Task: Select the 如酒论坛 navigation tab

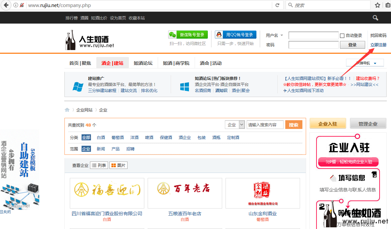Action: click(x=143, y=63)
